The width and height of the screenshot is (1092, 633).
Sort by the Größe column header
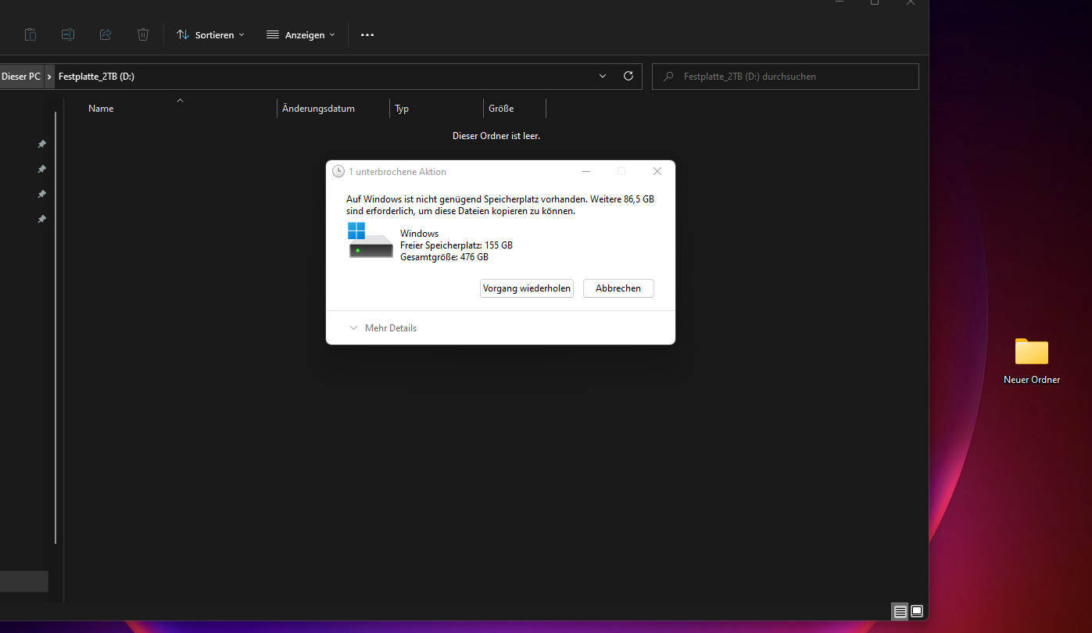pyautogui.click(x=501, y=109)
